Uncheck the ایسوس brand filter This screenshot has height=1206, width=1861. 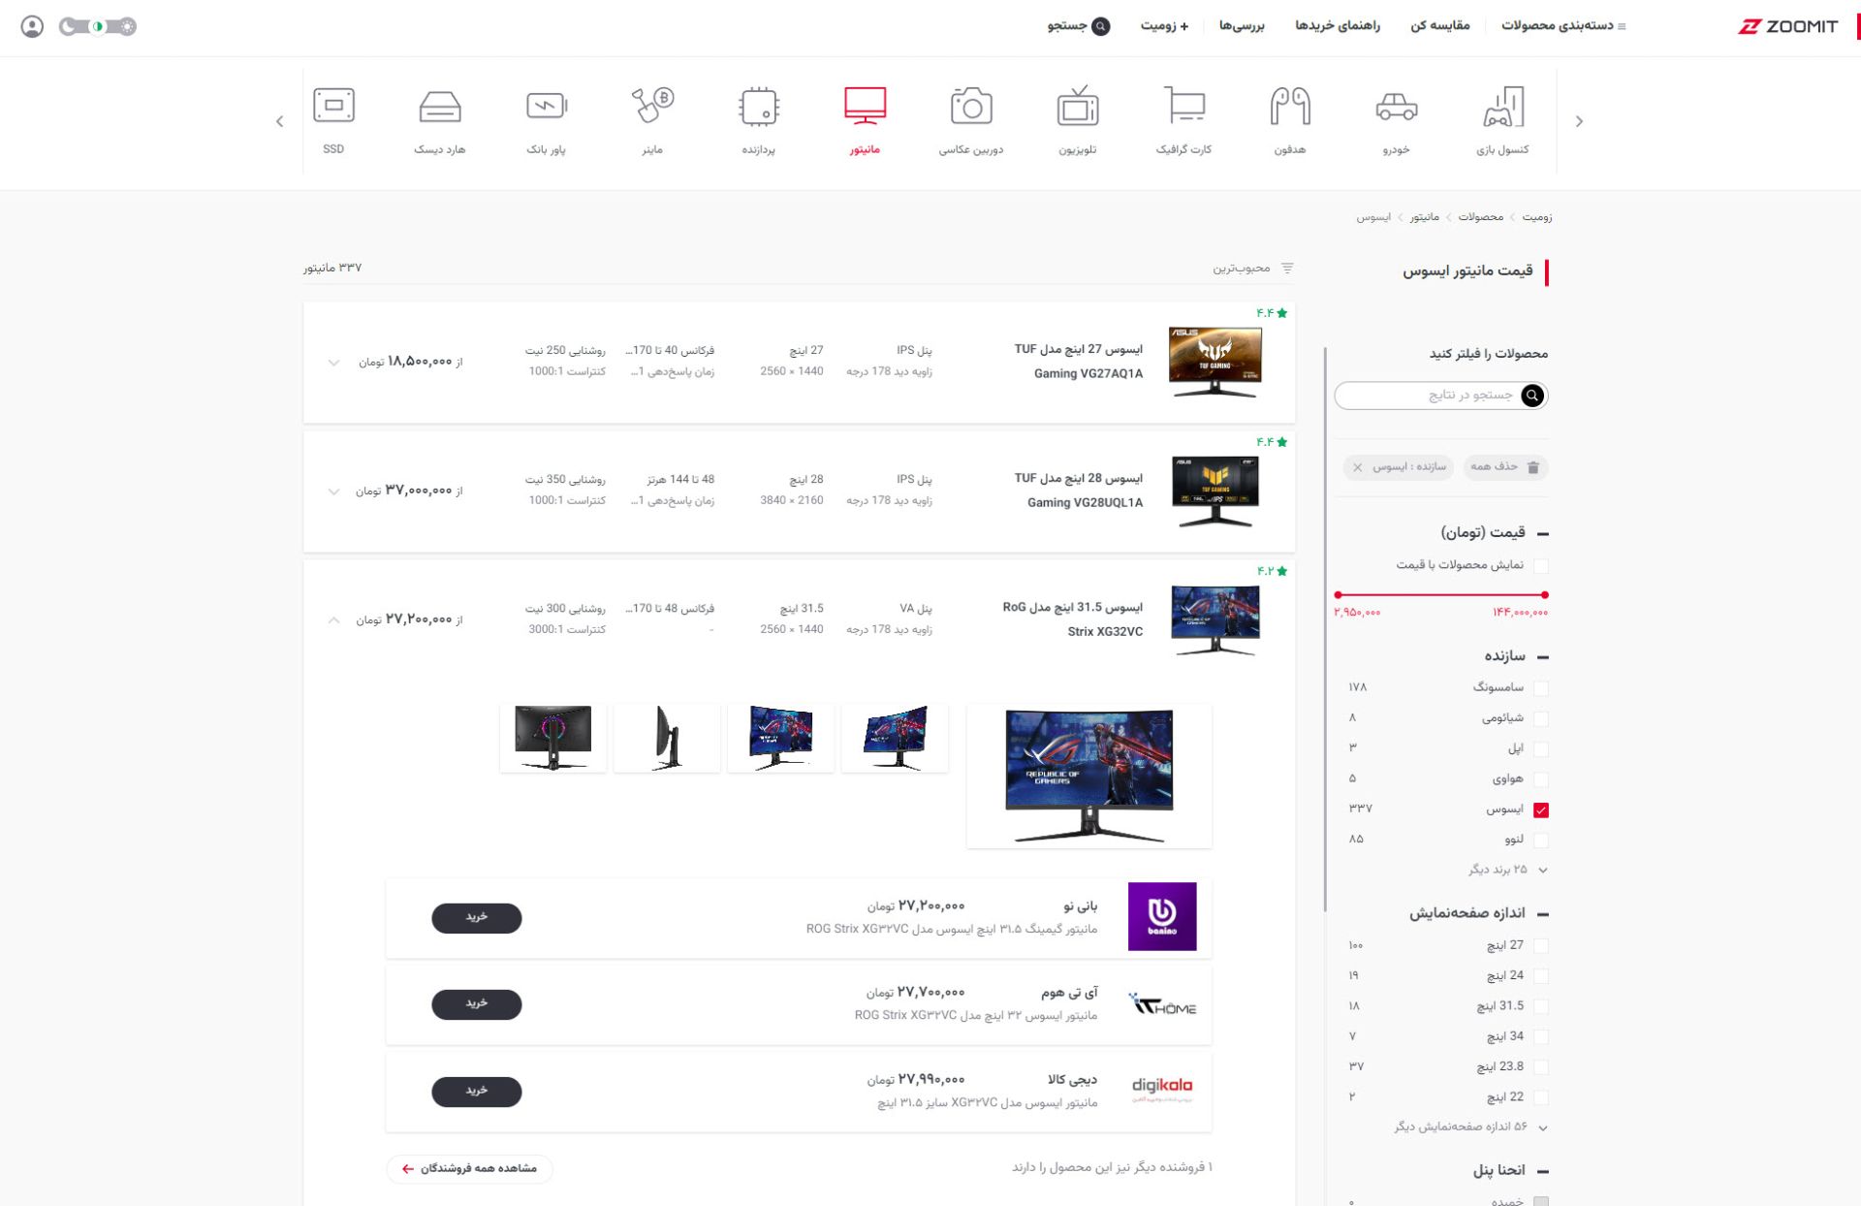pos(1542,808)
